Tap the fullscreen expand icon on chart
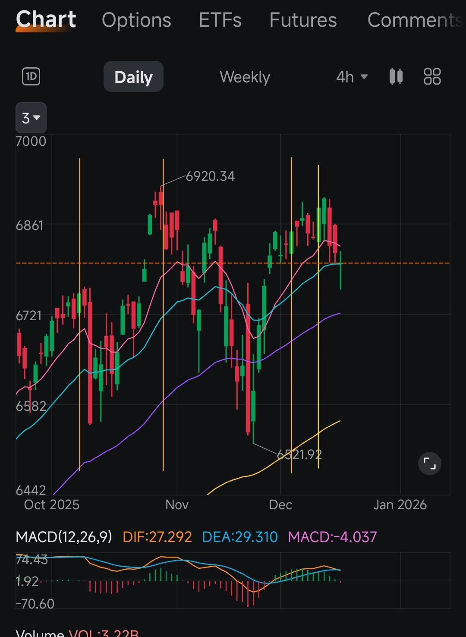Image resolution: width=466 pixels, height=637 pixels. coord(429,464)
